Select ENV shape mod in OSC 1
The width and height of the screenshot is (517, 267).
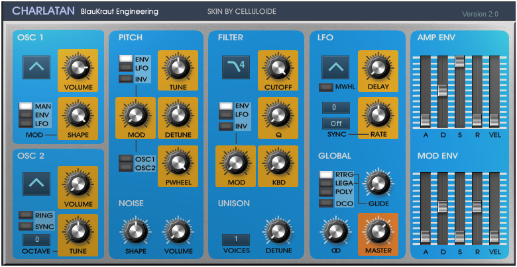click(x=26, y=115)
